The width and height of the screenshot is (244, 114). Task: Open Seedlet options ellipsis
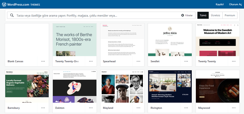click(186, 61)
